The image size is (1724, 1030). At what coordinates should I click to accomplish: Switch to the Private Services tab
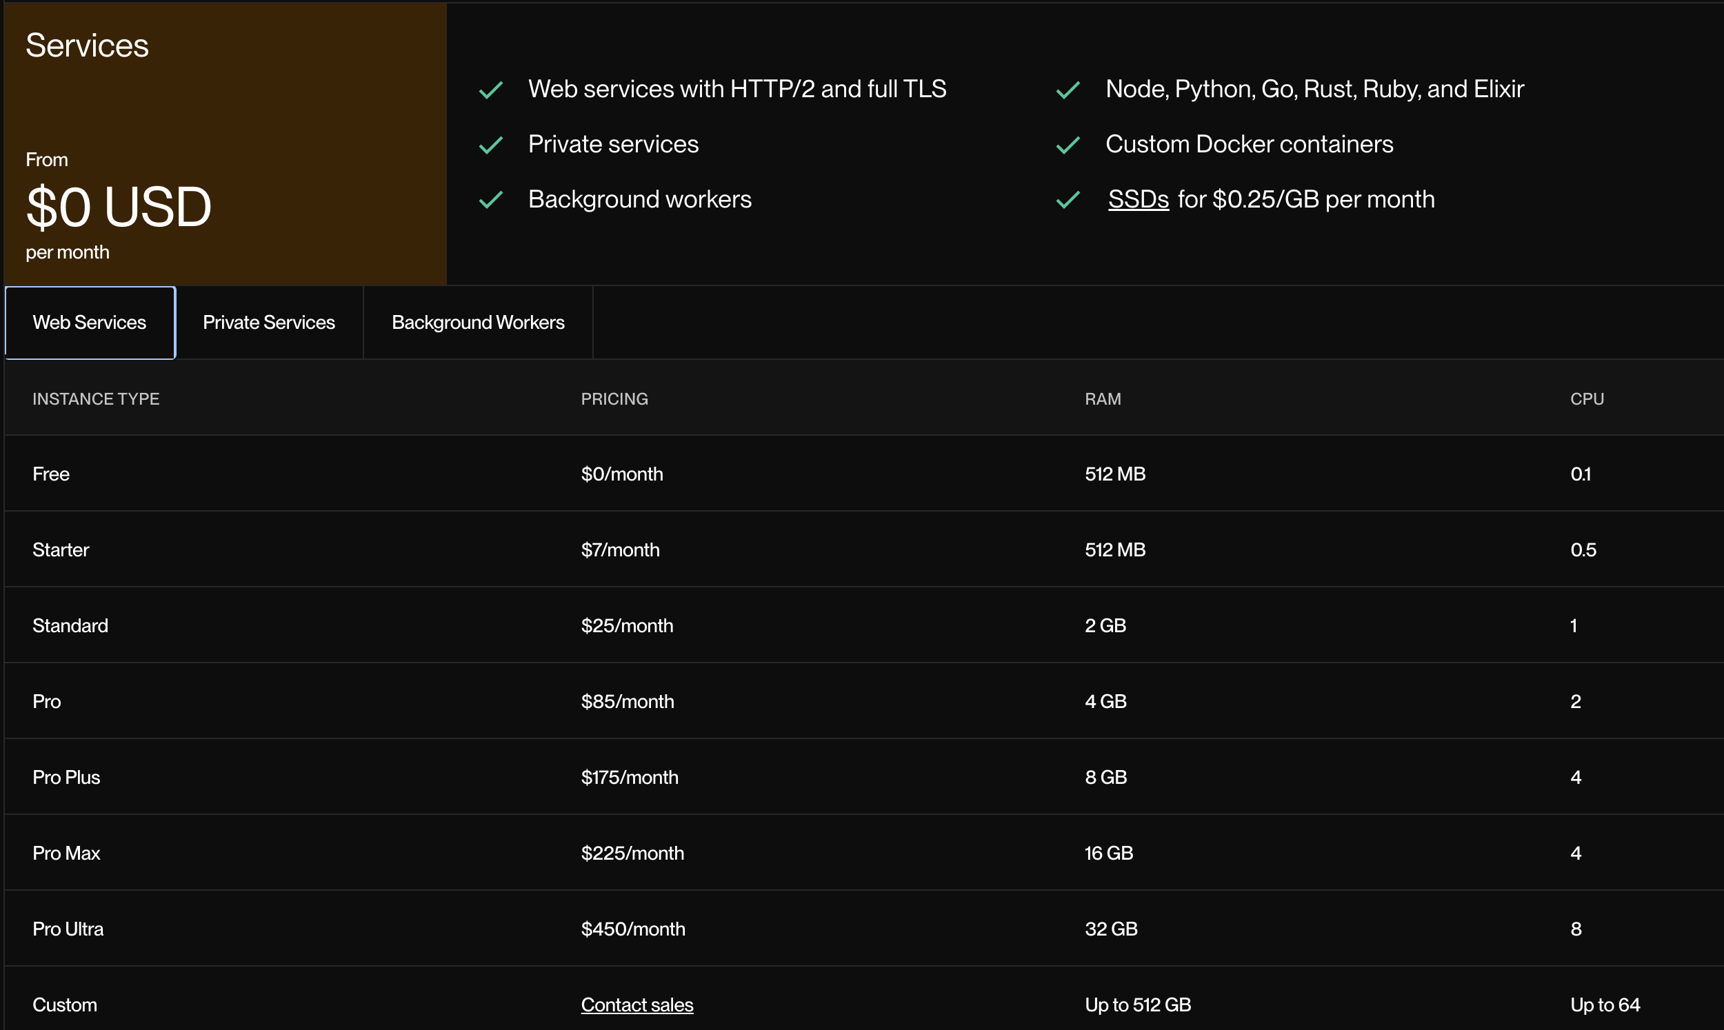coord(269,322)
